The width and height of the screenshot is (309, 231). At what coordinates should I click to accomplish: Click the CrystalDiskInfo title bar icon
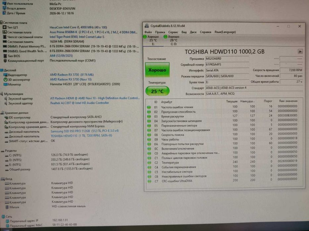(147, 26)
